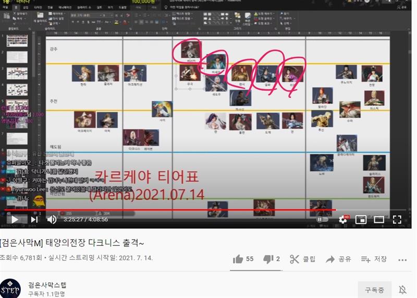The width and height of the screenshot is (417, 298).
Task: Open the STEP channel avatar
Action: (x=10, y=289)
